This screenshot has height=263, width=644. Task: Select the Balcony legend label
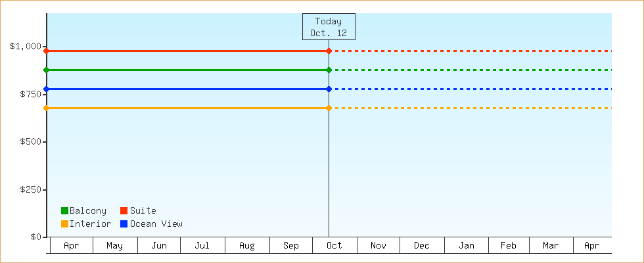[x=88, y=211]
